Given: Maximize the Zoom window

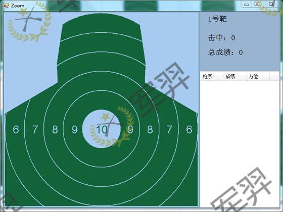Looking at the screenshot, I should tap(257, 4).
